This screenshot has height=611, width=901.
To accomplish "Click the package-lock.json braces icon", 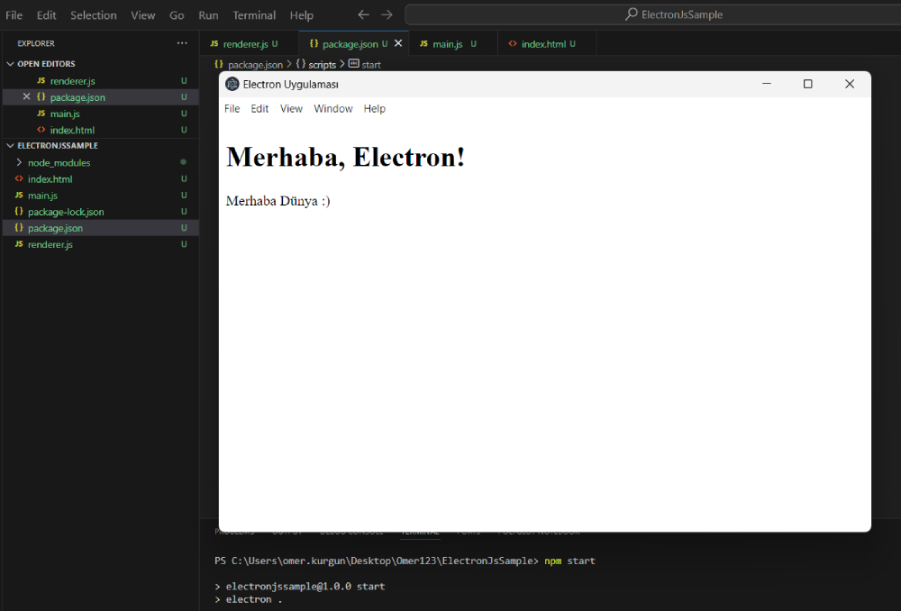I will (19, 212).
